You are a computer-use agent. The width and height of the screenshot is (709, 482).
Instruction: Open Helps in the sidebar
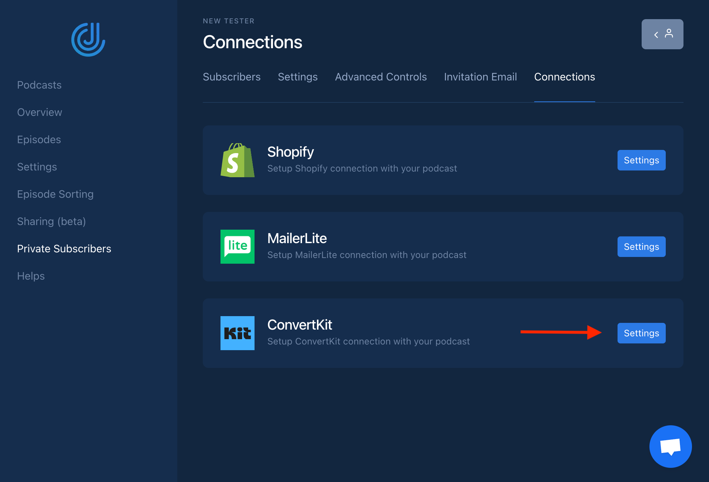coord(31,276)
